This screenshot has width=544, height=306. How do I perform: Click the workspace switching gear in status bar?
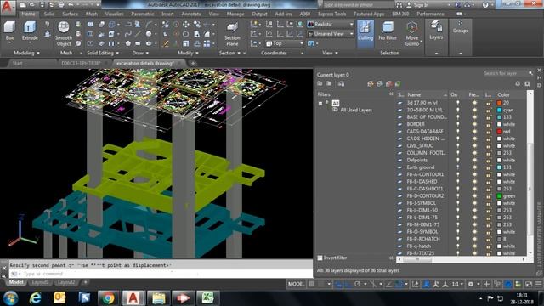470,284
